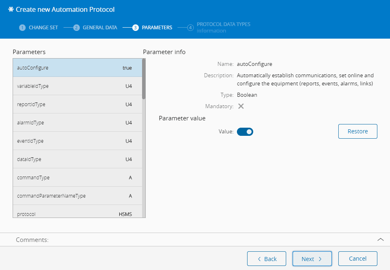
Task: Proceed with the Next button
Action: (x=312, y=259)
